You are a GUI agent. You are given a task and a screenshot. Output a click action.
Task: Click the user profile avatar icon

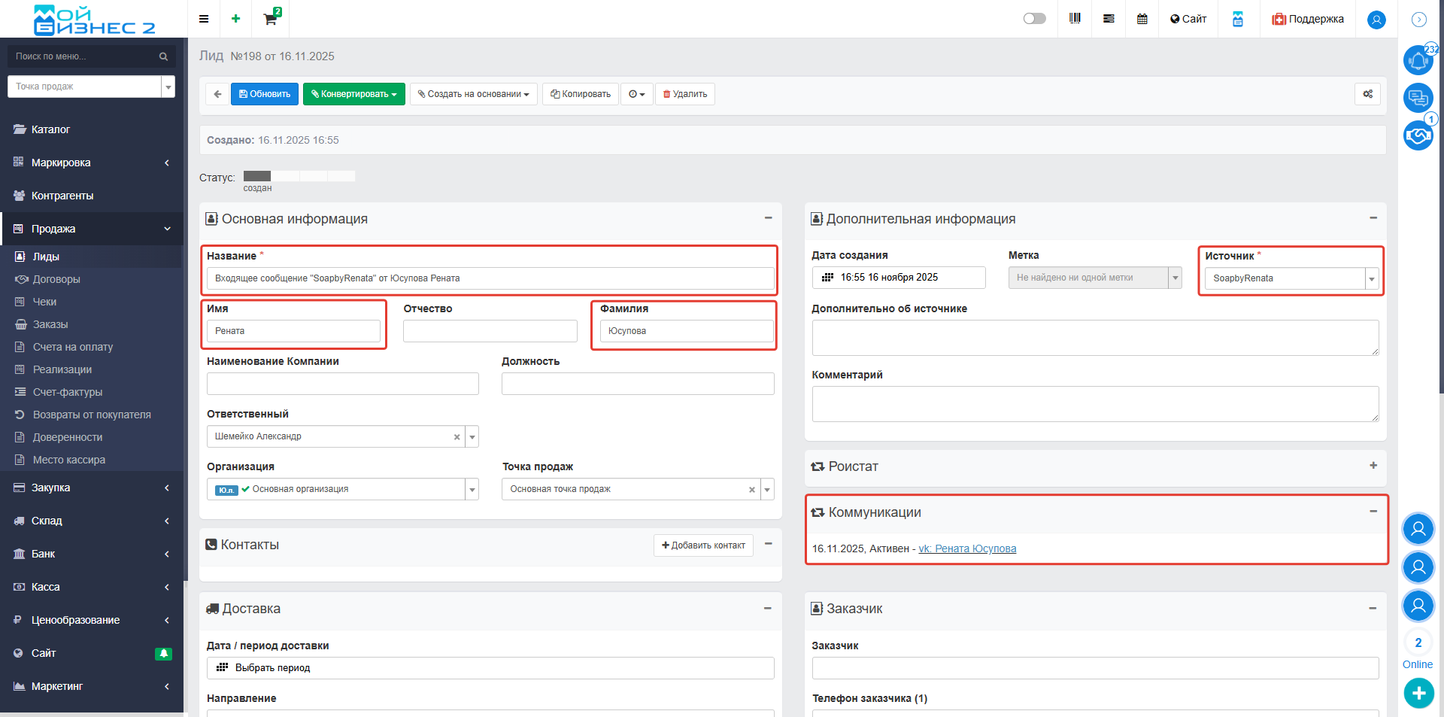(1376, 20)
